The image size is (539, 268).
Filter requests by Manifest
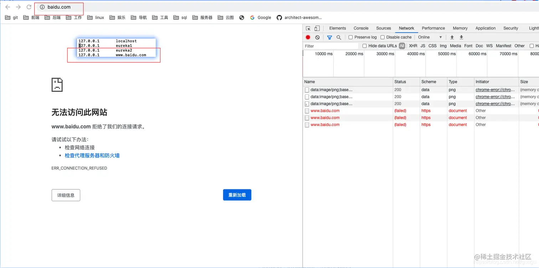point(504,46)
